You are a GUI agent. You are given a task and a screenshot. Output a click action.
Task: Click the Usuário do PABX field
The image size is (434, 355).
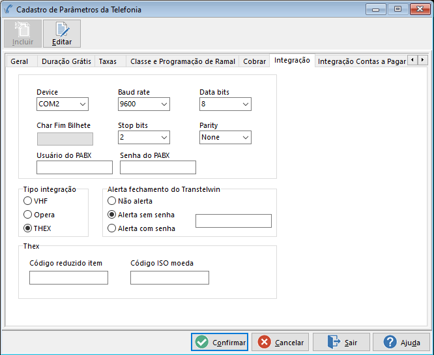[x=74, y=167]
